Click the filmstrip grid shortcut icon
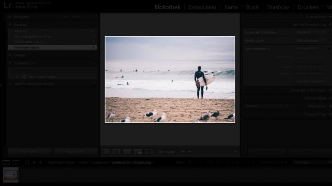The width and height of the screenshot is (332, 186). click(27, 162)
